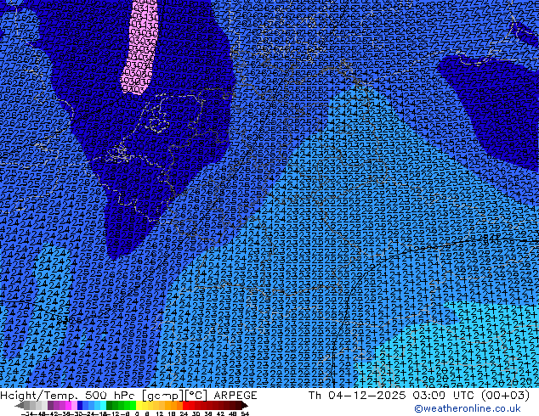Click the 03:00 UTC (00+03) time text

471,396
